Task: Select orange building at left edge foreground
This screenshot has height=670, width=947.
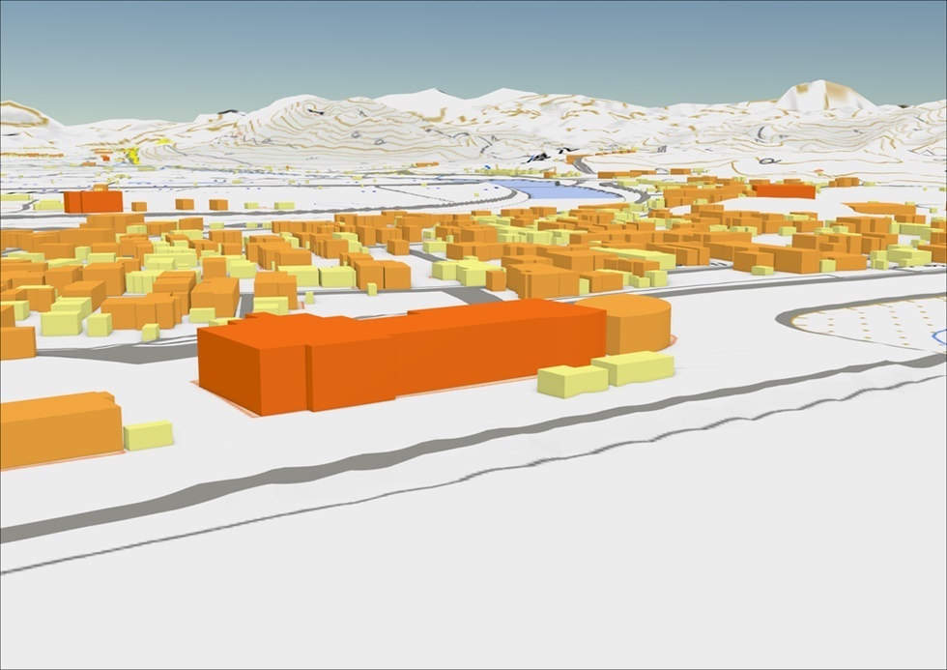Action: coord(58,428)
